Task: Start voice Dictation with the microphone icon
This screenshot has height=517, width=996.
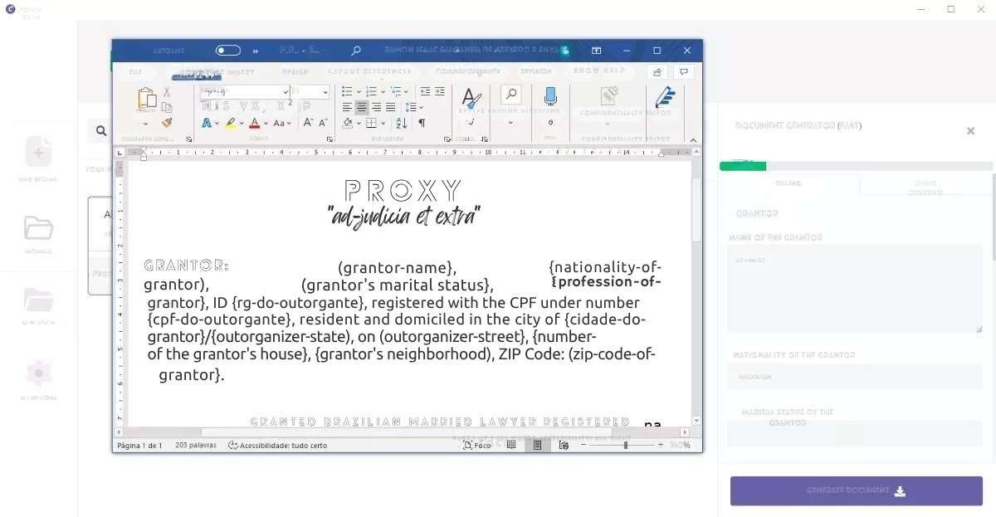Action: (550, 96)
